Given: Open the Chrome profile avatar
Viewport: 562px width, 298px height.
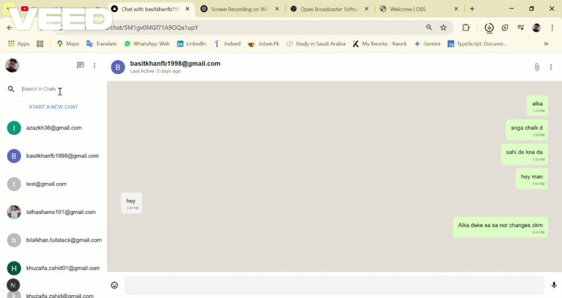Looking at the screenshot, I should tap(536, 27).
